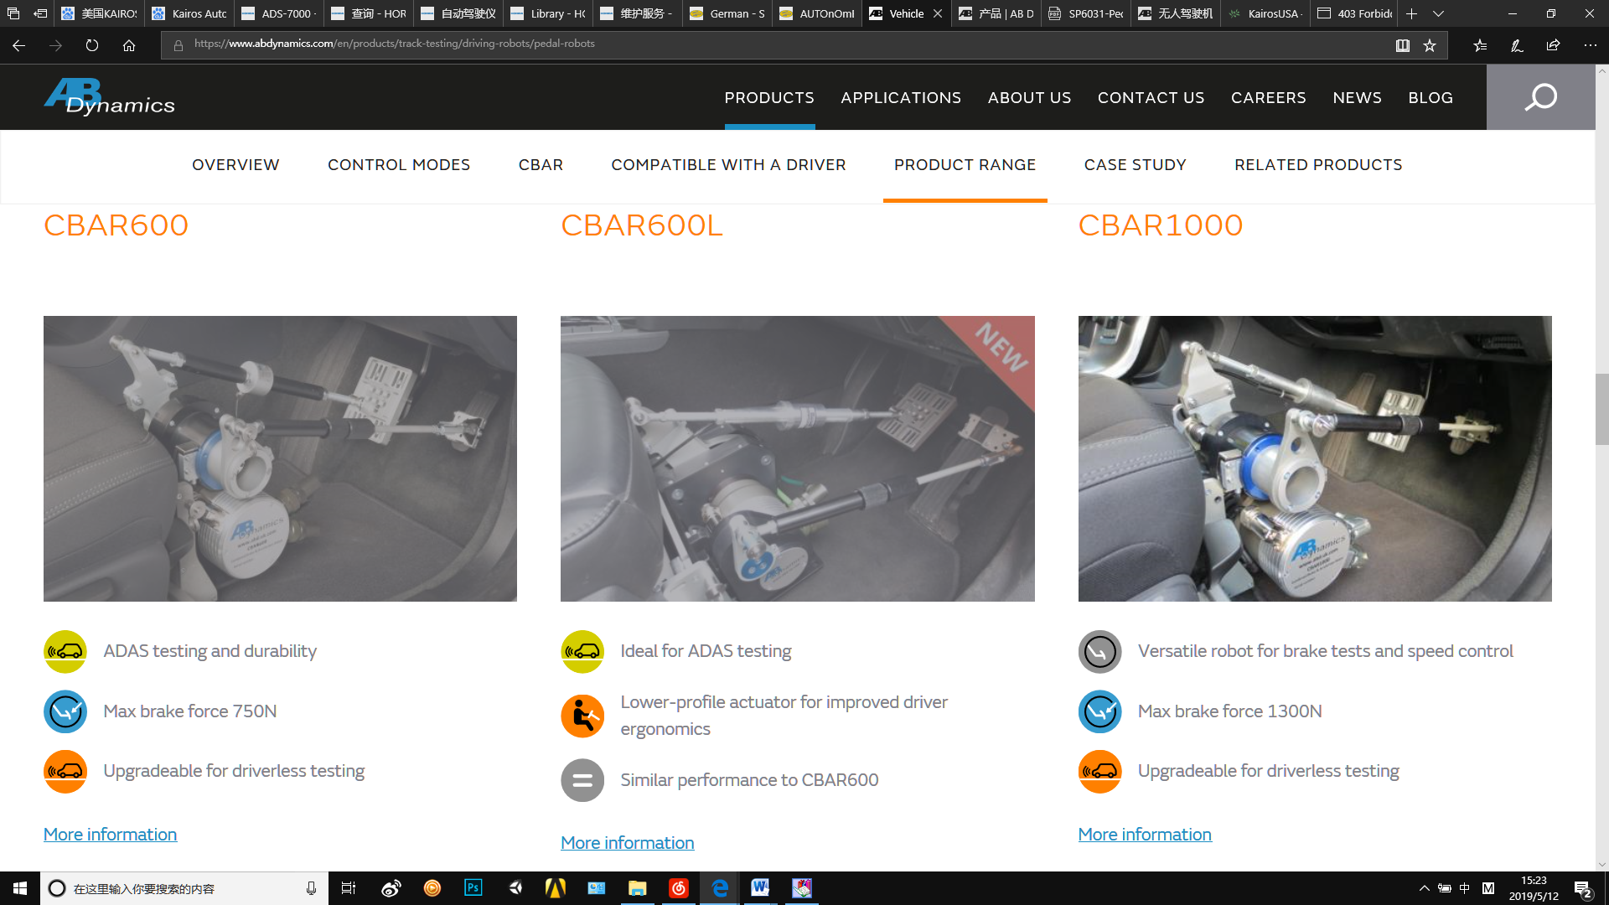Open the browser home page icon
This screenshot has width=1609, height=905.
click(x=129, y=45)
